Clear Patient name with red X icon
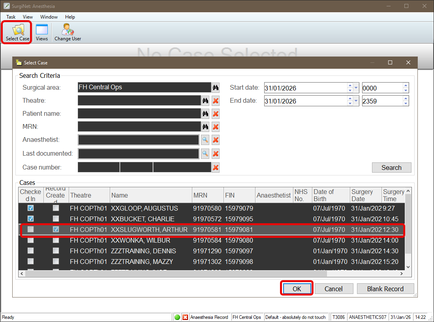Image resolution: width=434 pixels, height=322 pixels. 216,114
